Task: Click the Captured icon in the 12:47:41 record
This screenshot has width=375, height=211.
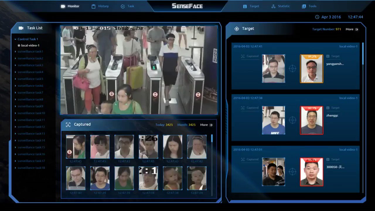Action: click(x=243, y=56)
